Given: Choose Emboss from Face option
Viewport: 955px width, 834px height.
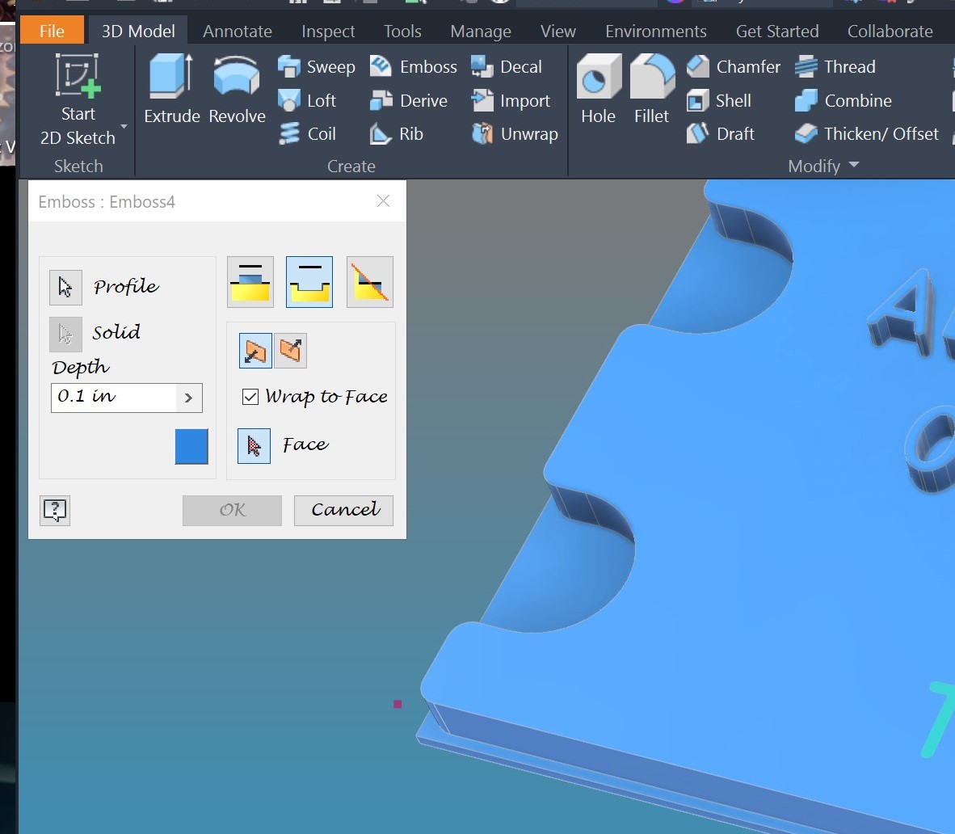Looking at the screenshot, I should (x=250, y=281).
